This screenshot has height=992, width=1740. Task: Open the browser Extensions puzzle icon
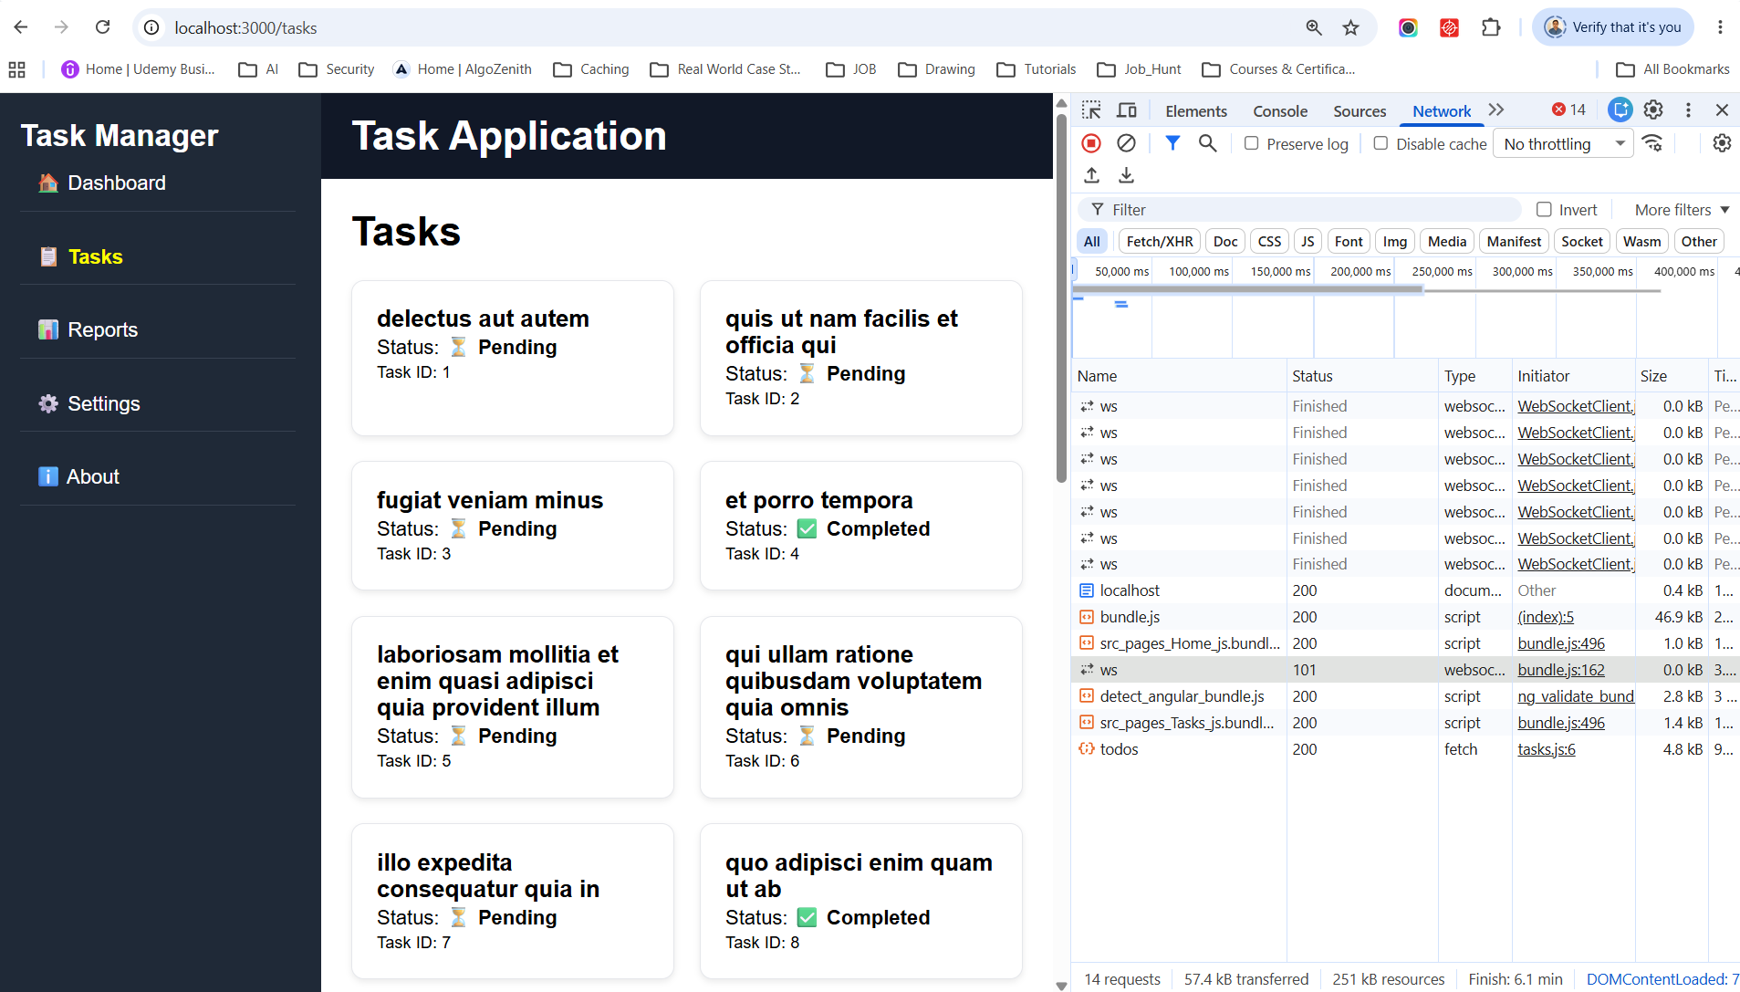pyautogui.click(x=1491, y=27)
